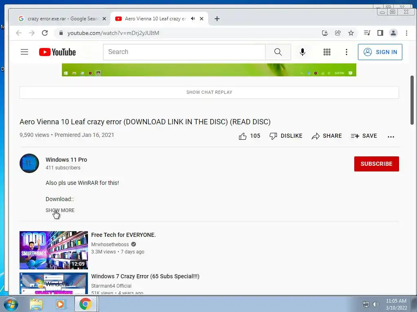
Task: Expand SHOW CHAT REPLAY panel
Action: point(209,92)
